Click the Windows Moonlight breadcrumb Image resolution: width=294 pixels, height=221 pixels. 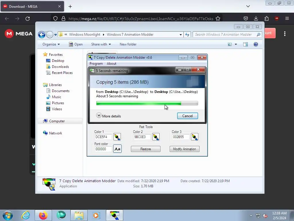[85, 35]
